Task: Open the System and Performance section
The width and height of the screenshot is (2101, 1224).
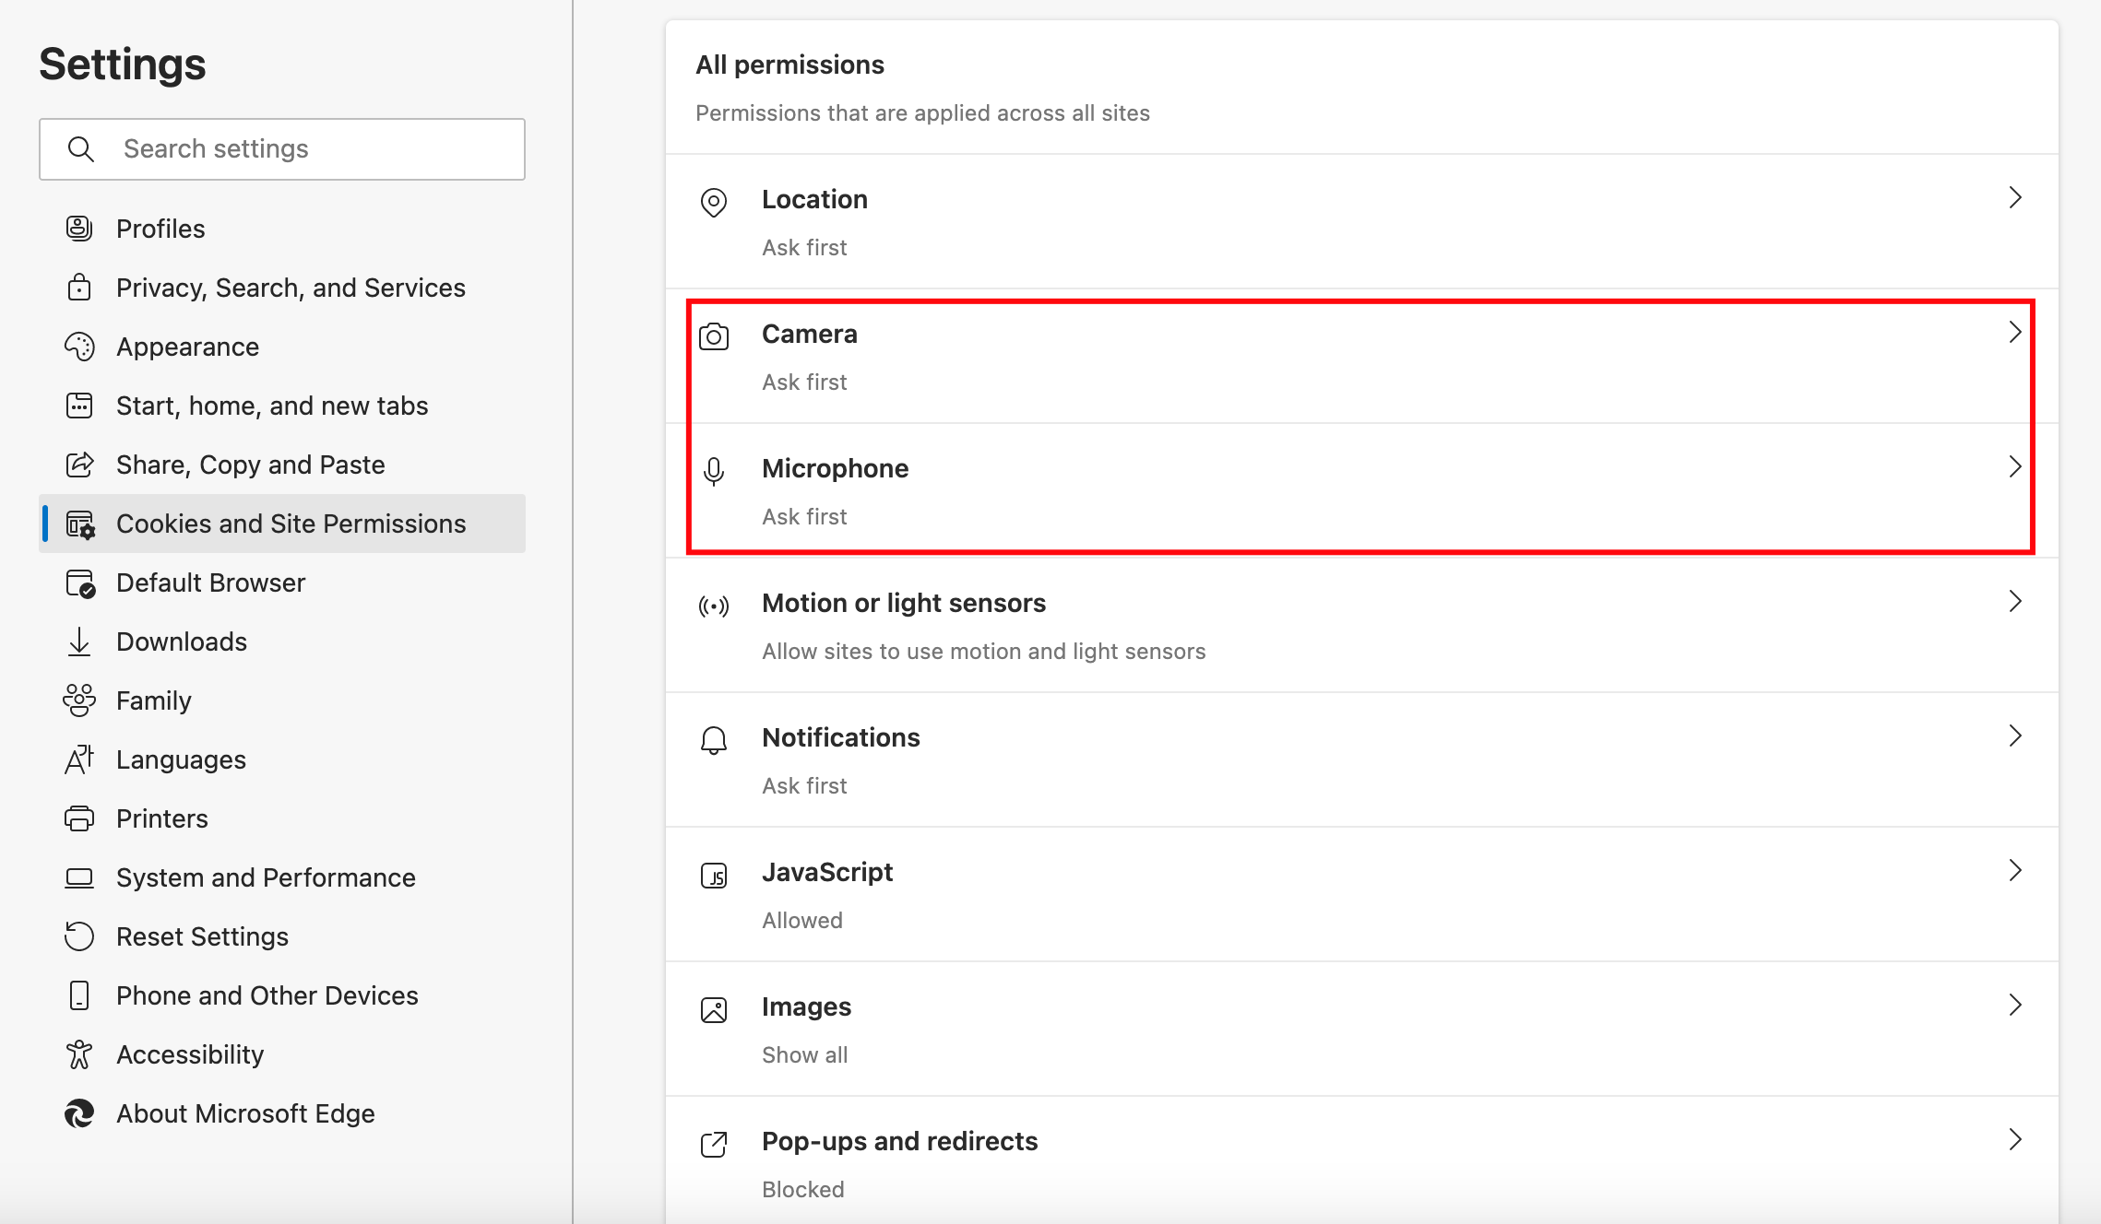Action: (x=266, y=877)
